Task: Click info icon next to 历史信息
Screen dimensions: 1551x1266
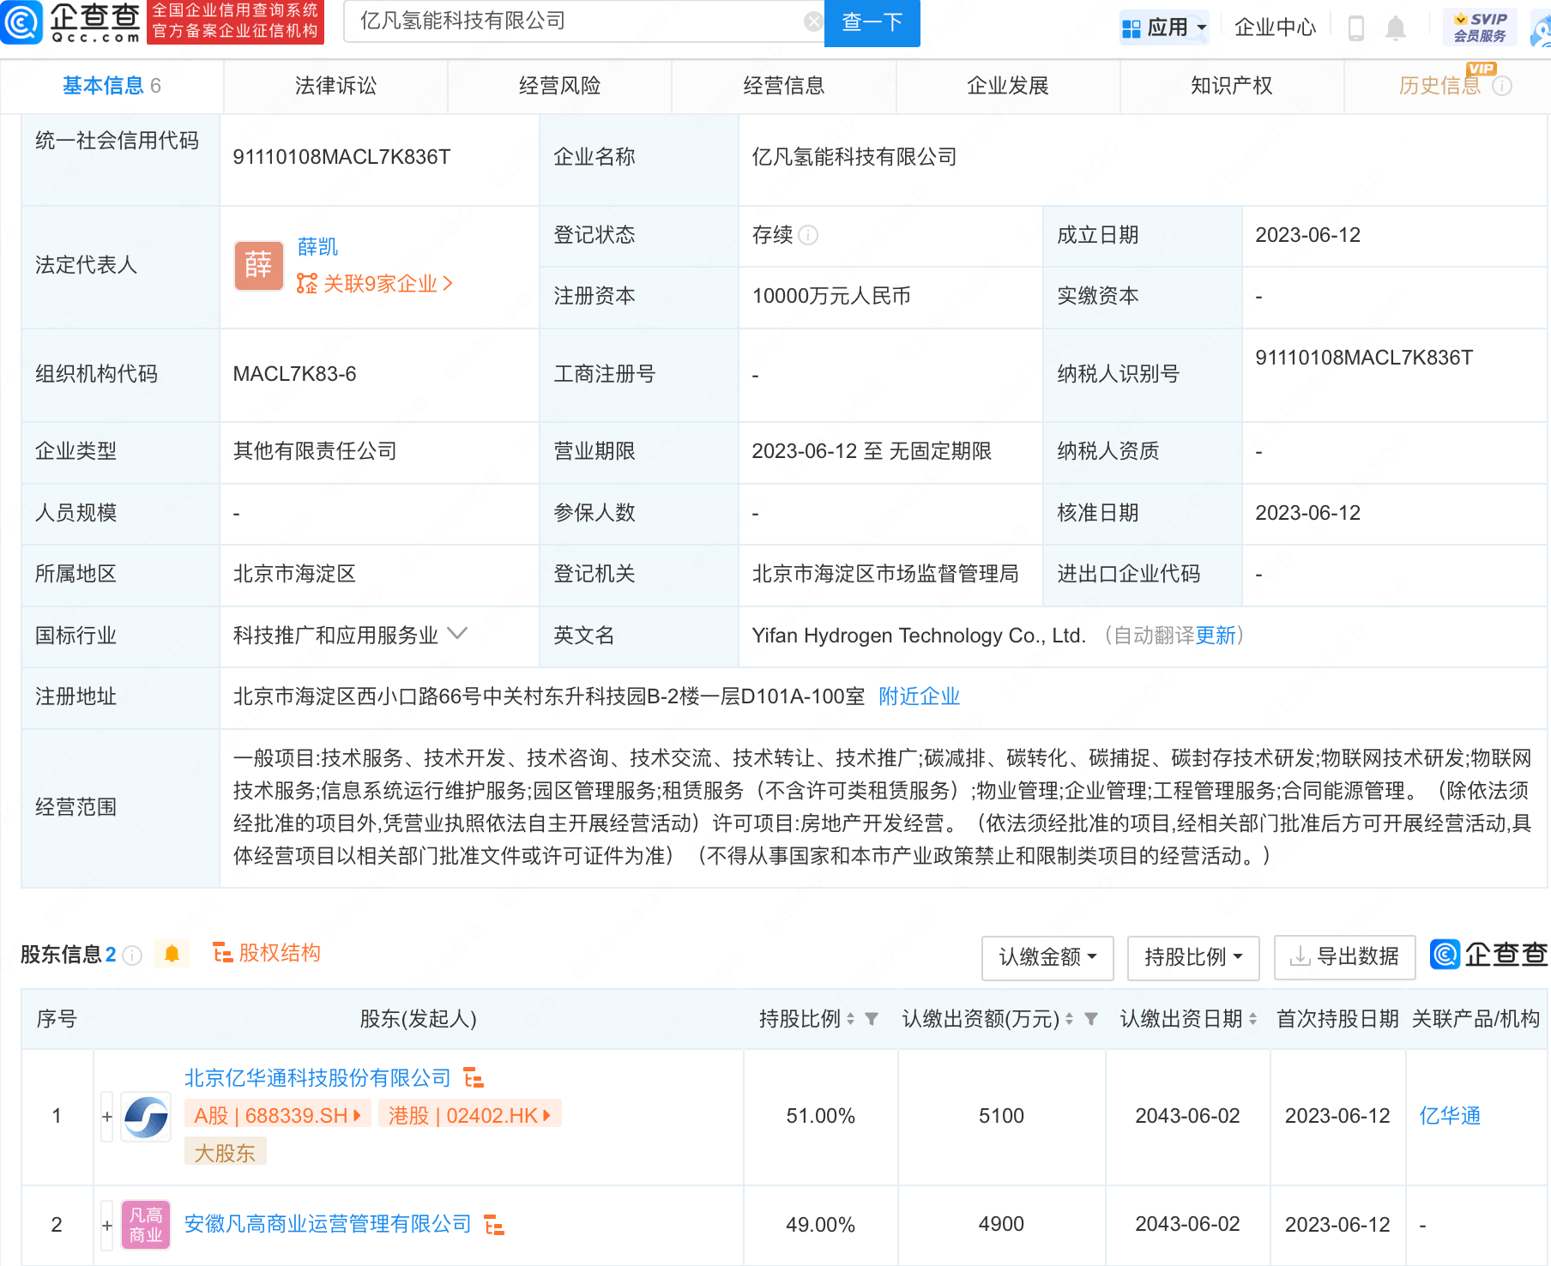Action: pos(1502,86)
